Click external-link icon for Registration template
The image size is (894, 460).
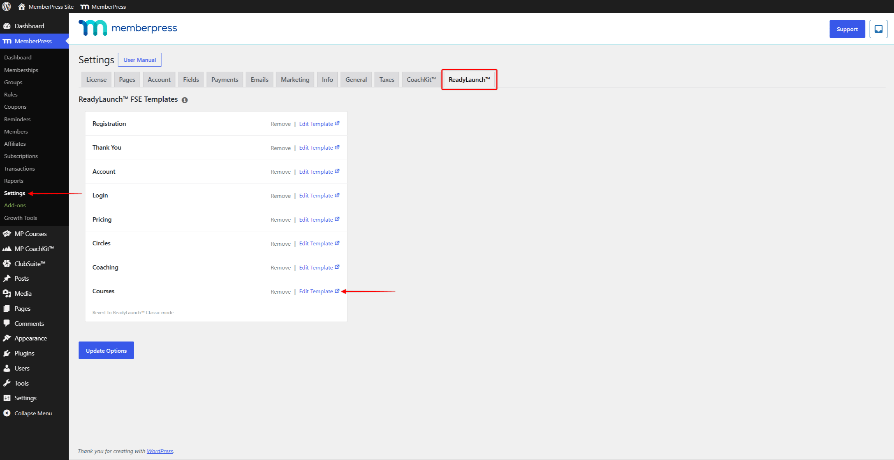coord(337,123)
